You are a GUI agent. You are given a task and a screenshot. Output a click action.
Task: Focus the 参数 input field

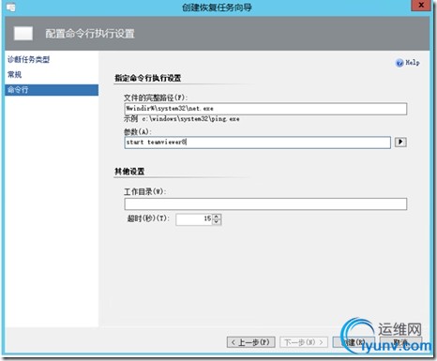point(257,143)
